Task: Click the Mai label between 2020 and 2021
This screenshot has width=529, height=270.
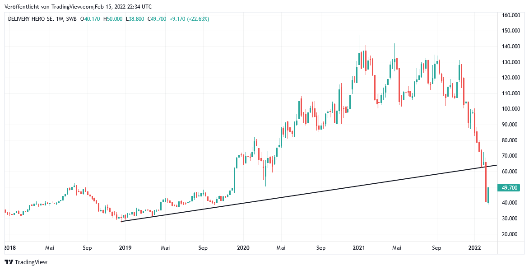Action: (281, 248)
